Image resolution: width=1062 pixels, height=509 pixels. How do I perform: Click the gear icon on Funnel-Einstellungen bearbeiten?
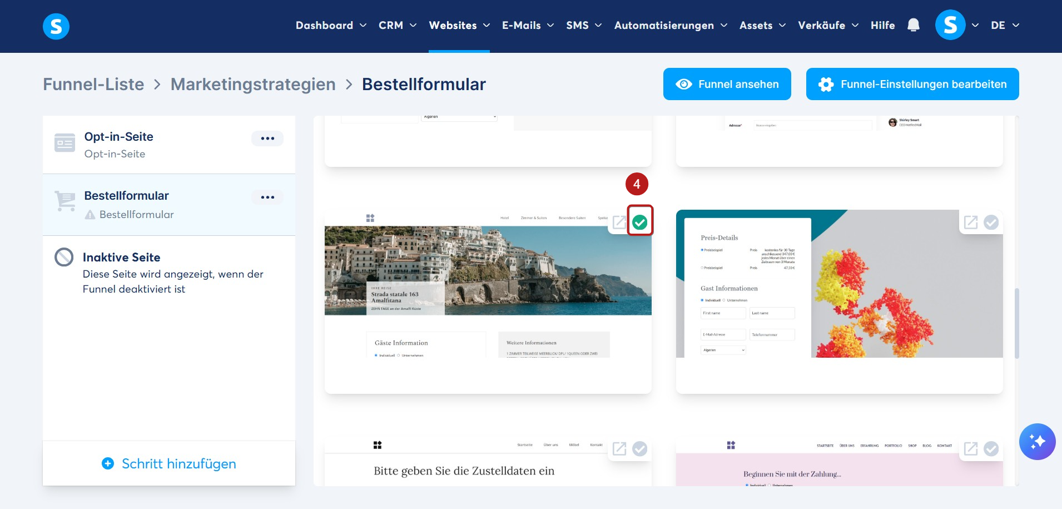click(x=826, y=84)
